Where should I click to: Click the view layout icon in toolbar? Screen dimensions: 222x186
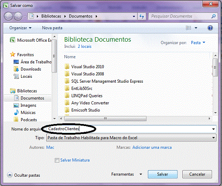click(x=188, y=28)
